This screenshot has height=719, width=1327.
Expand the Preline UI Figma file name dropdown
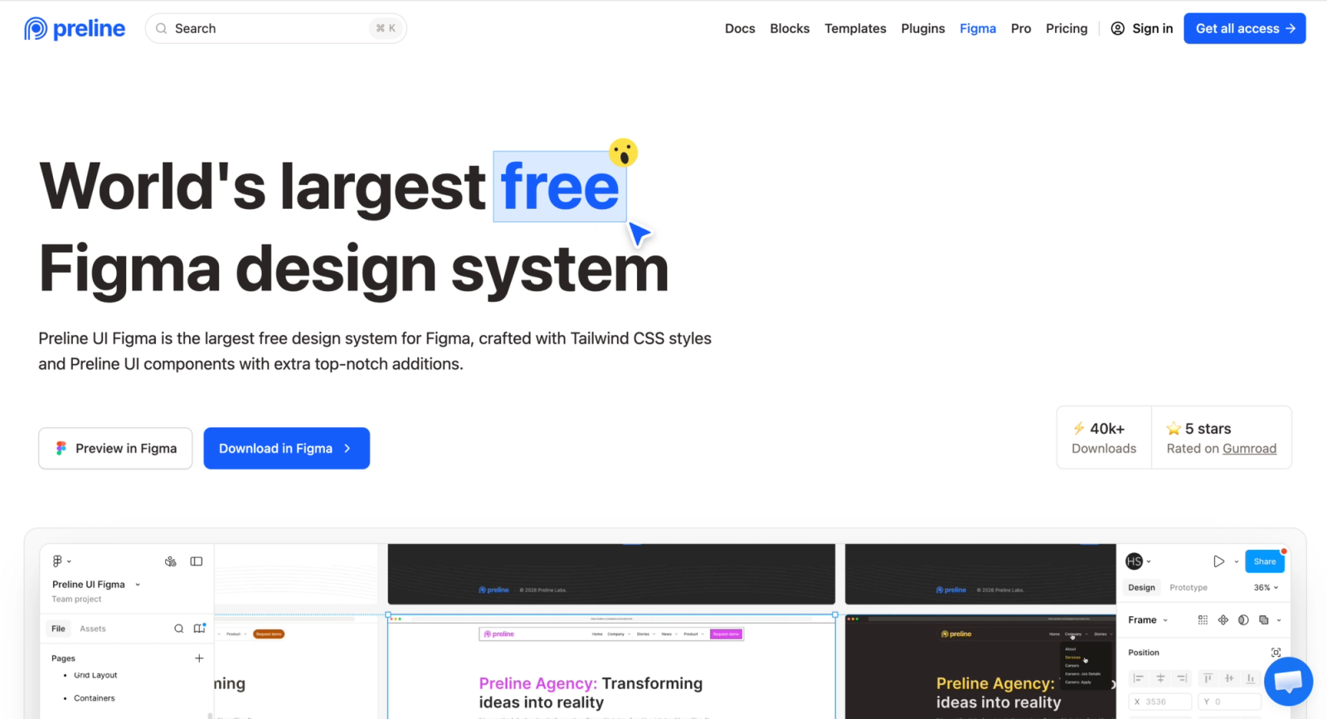point(138,585)
